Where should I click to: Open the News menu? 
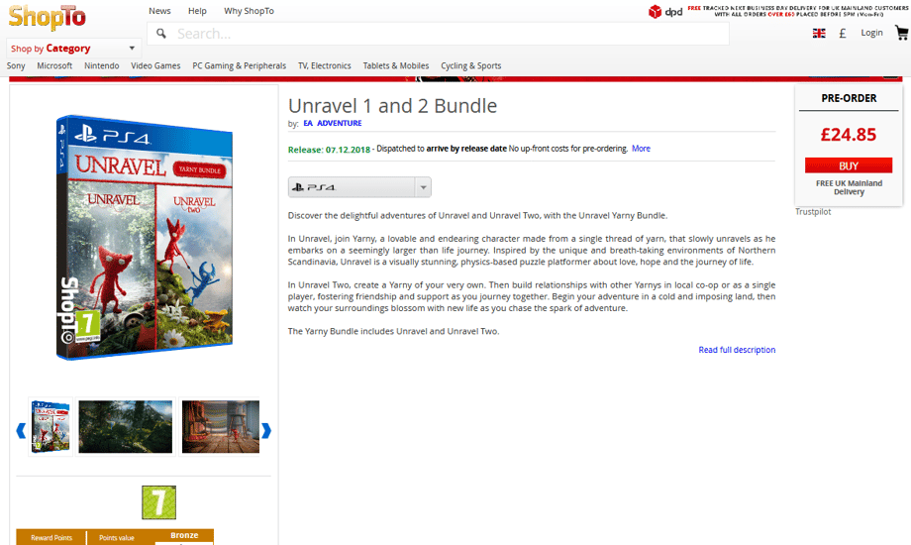[159, 11]
